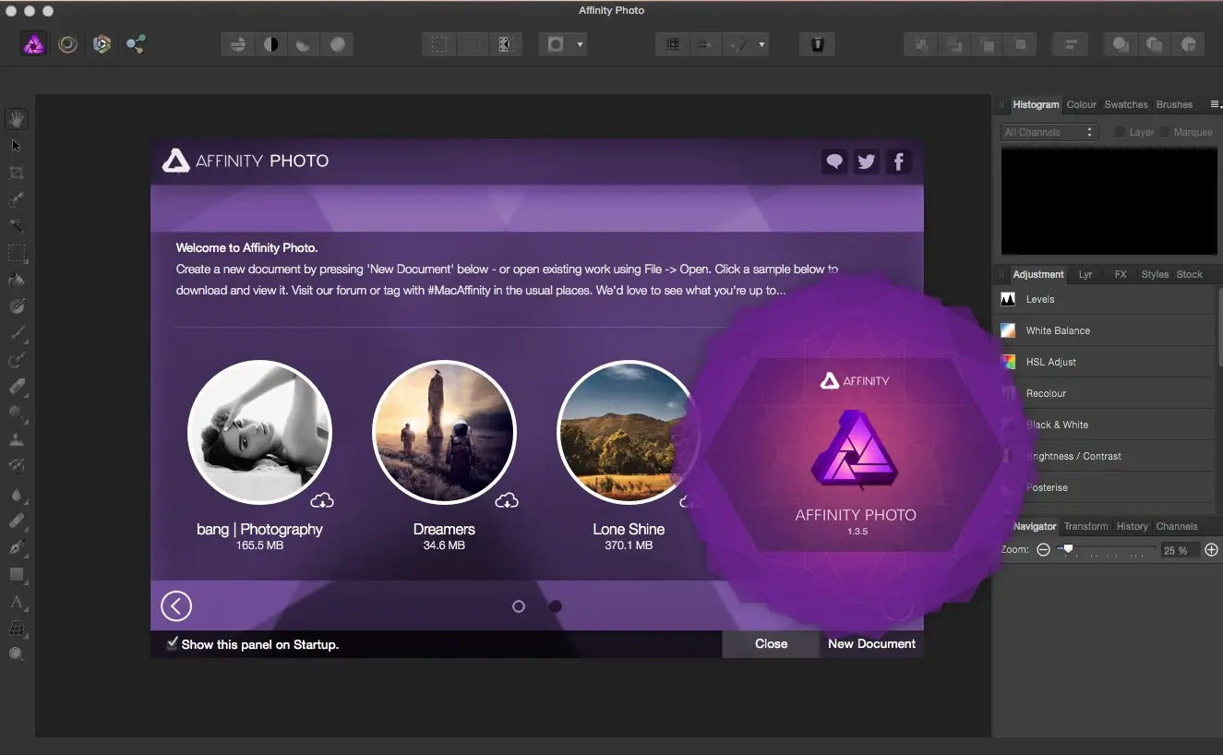1223x755 pixels.
Task: Switch to the Swatches tab
Action: click(x=1126, y=105)
